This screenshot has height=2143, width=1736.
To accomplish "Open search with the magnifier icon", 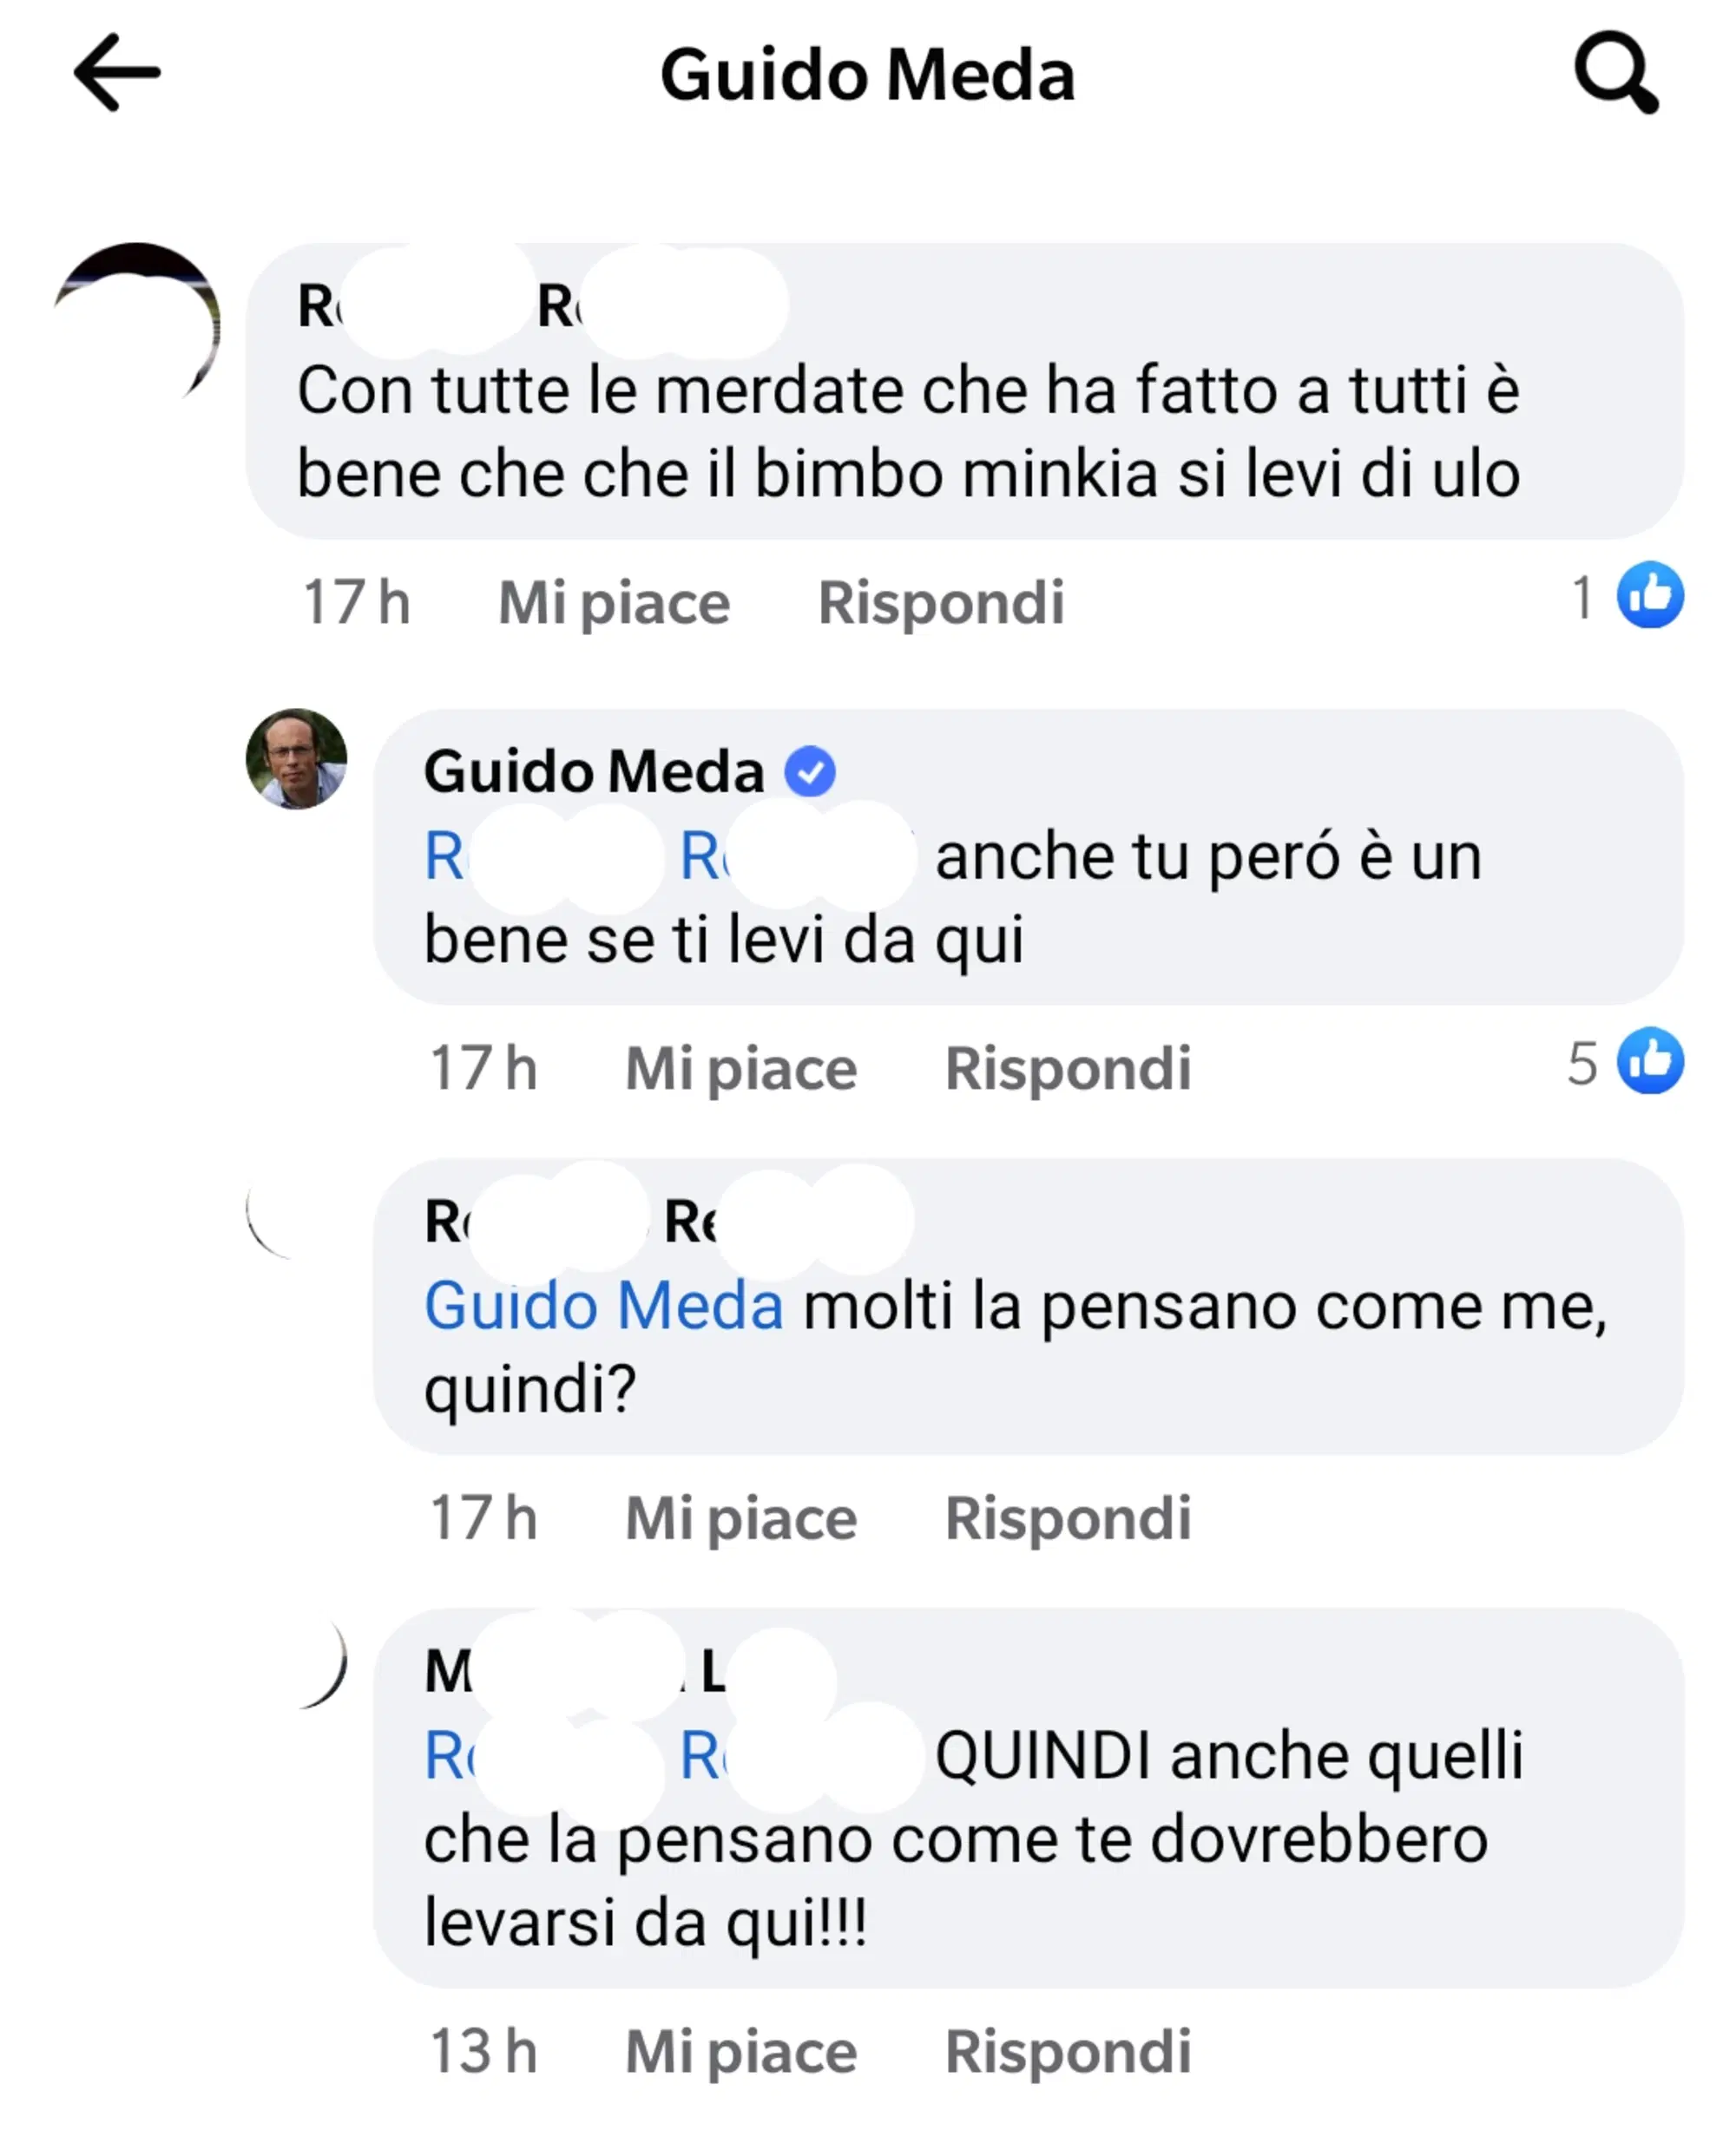I will coord(1614,73).
